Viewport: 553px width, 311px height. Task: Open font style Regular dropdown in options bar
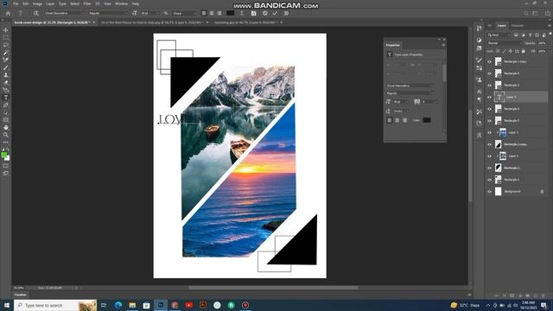point(108,13)
